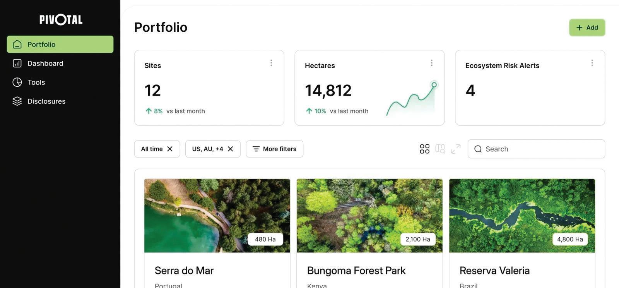Click the Dashboard chart icon in sidebar

coord(17,63)
